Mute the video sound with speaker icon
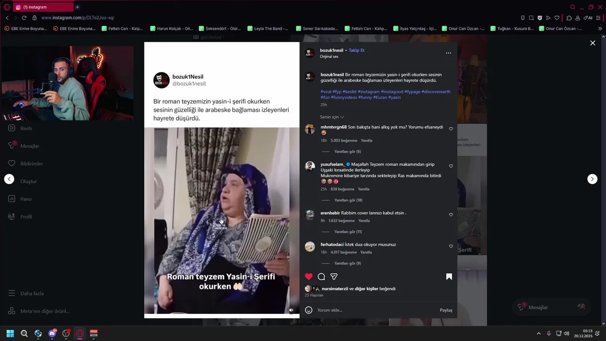The image size is (606, 341). tap(291, 310)
